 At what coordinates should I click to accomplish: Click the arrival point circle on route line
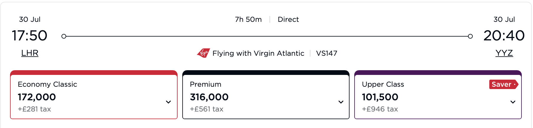[x=470, y=36]
